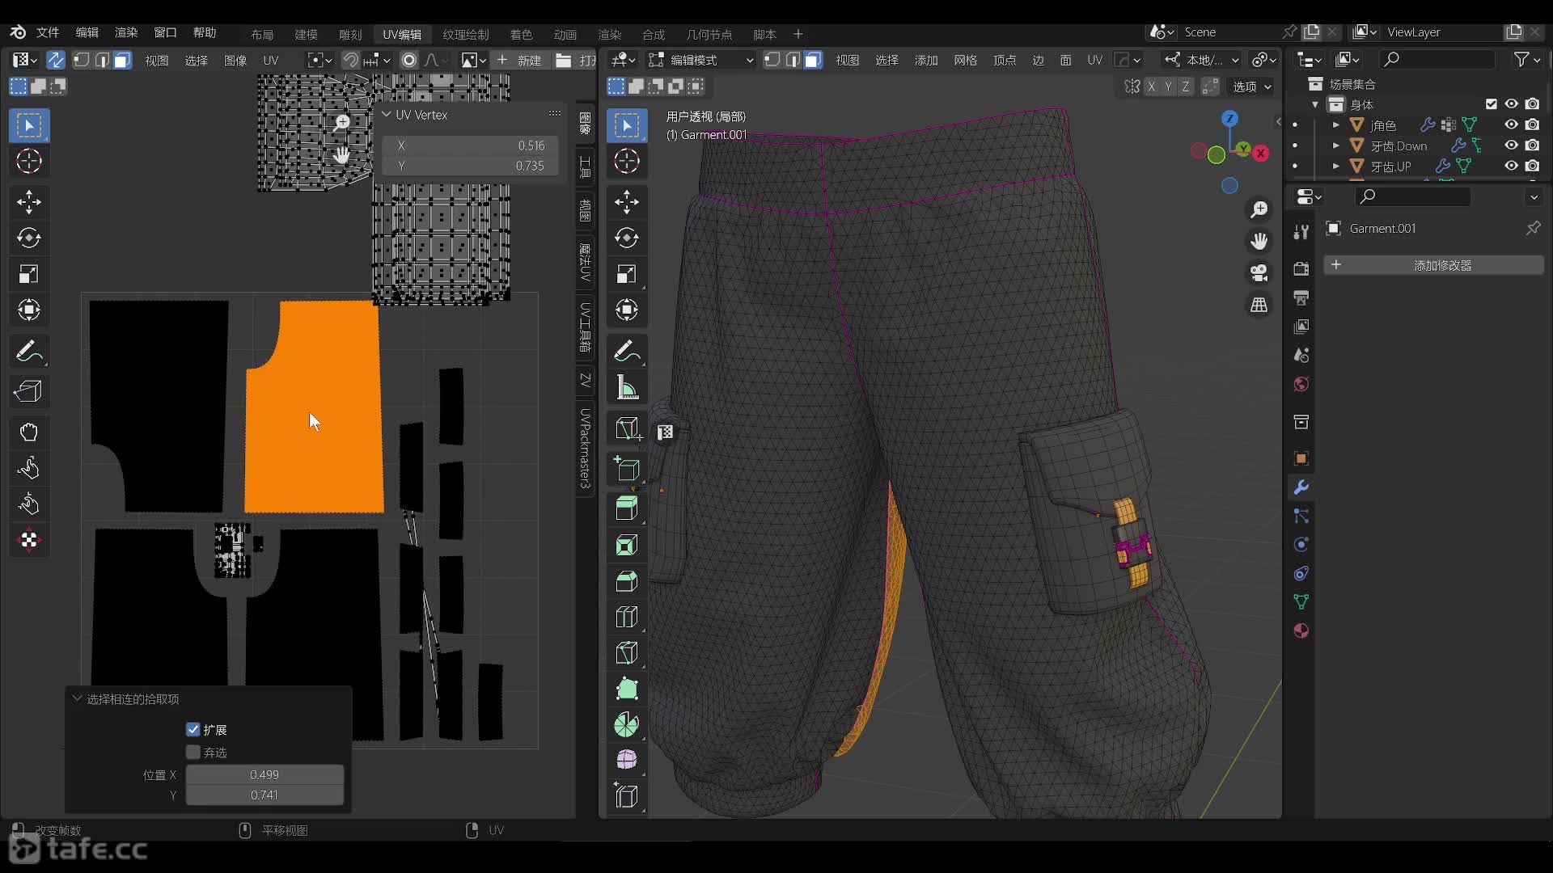Toggle UV sync selection button

click(x=56, y=60)
